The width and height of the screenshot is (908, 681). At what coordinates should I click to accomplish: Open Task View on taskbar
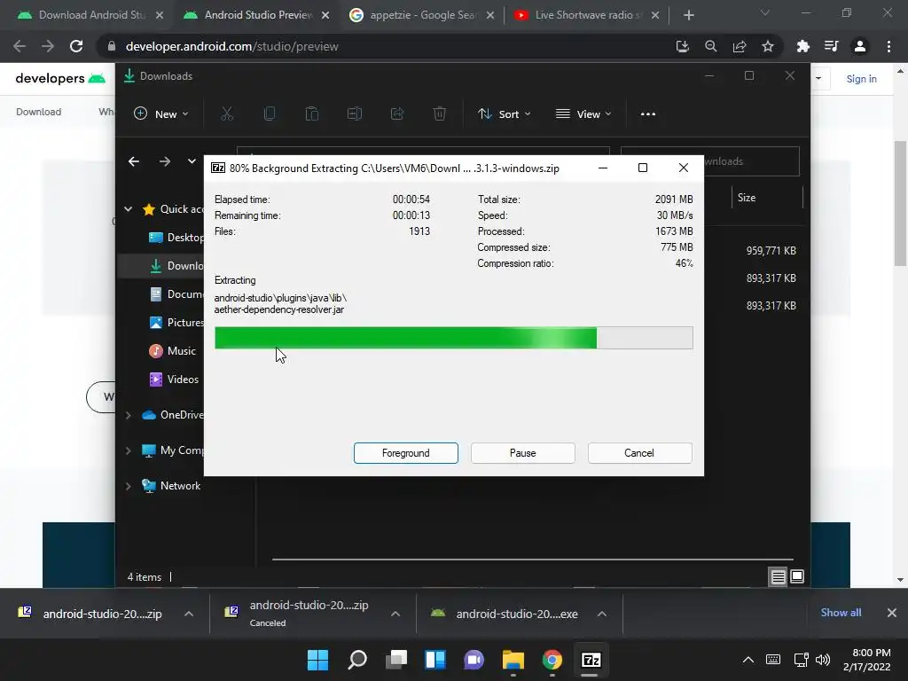[x=396, y=660]
